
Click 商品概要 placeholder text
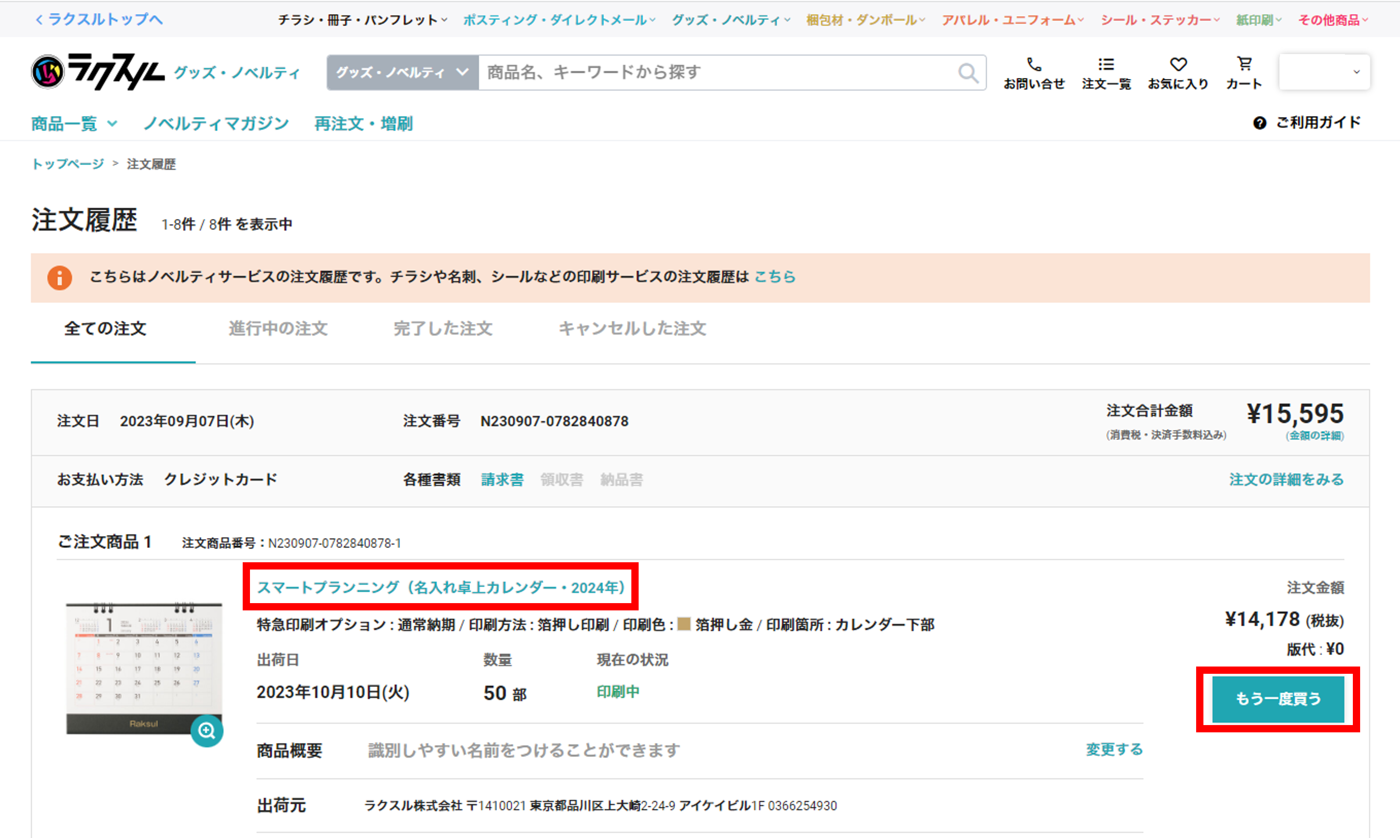click(524, 750)
